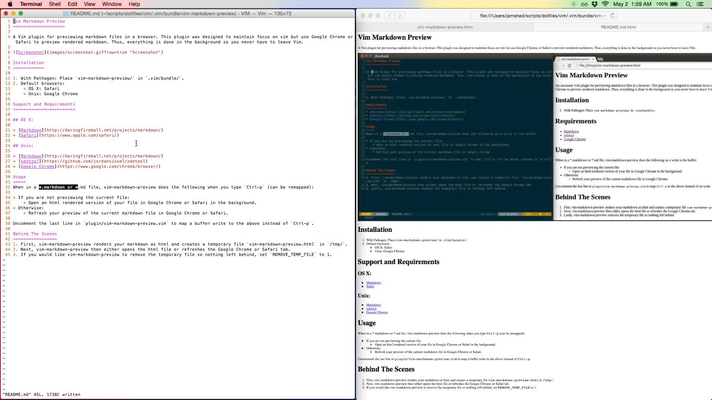Click the battery status indicator
This screenshot has height=400, width=712.
click(x=674, y=4)
